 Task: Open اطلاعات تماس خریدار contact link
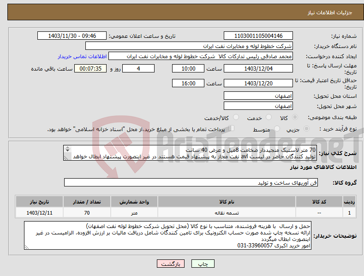(82, 56)
